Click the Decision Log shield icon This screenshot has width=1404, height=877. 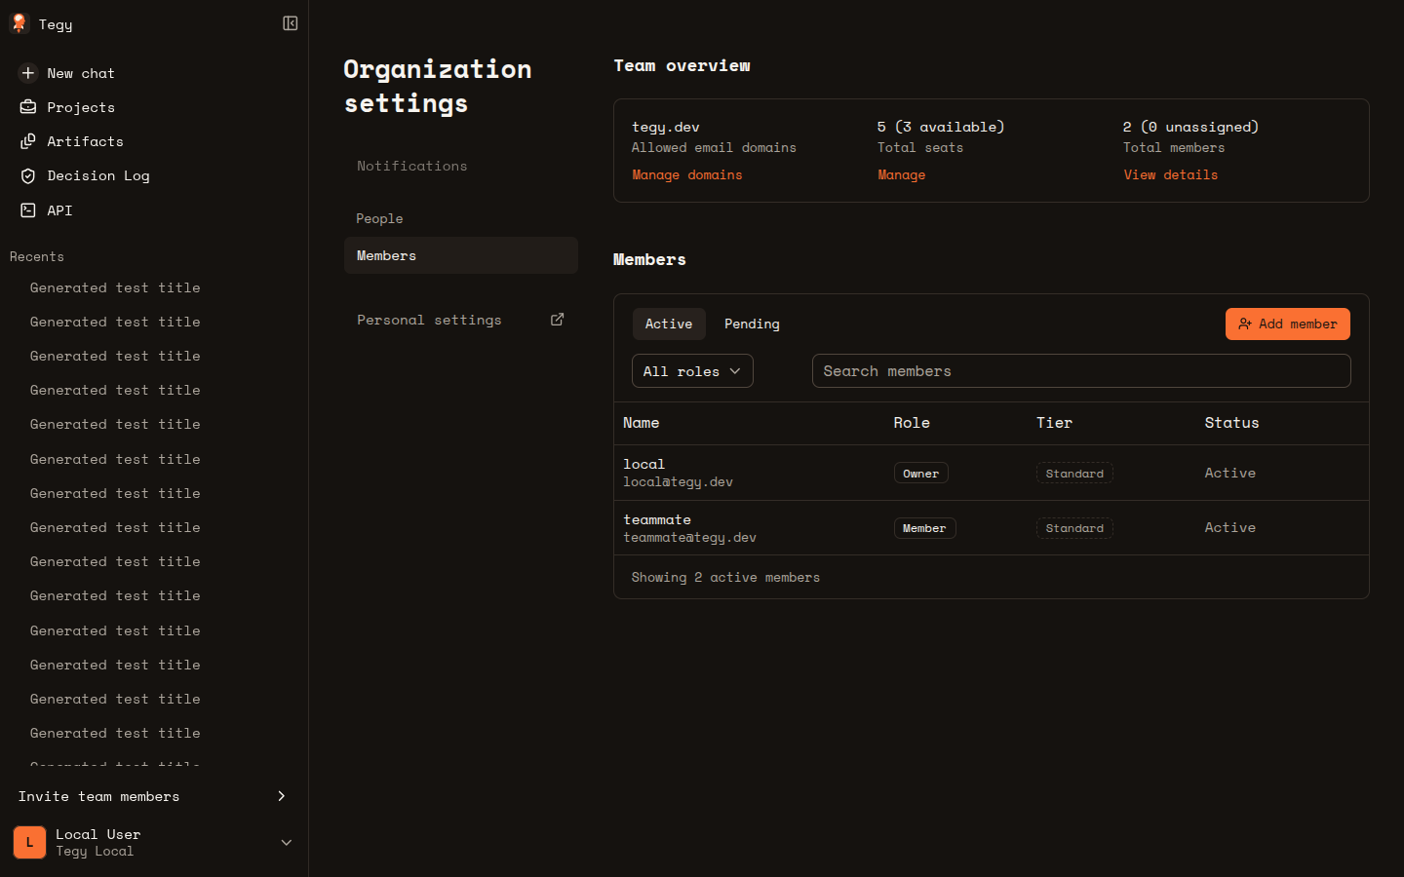(x=28, y=175)
